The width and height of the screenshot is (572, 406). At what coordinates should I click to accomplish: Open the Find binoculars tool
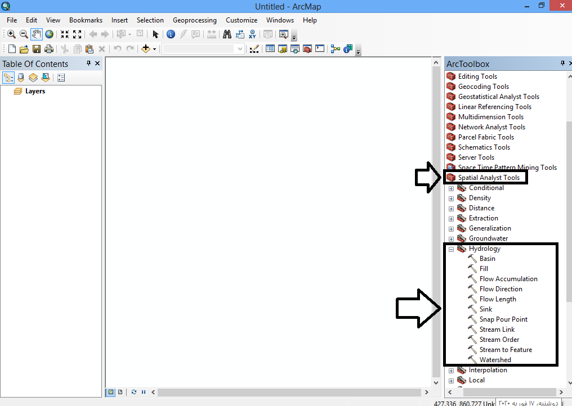[x=227, y=34]
